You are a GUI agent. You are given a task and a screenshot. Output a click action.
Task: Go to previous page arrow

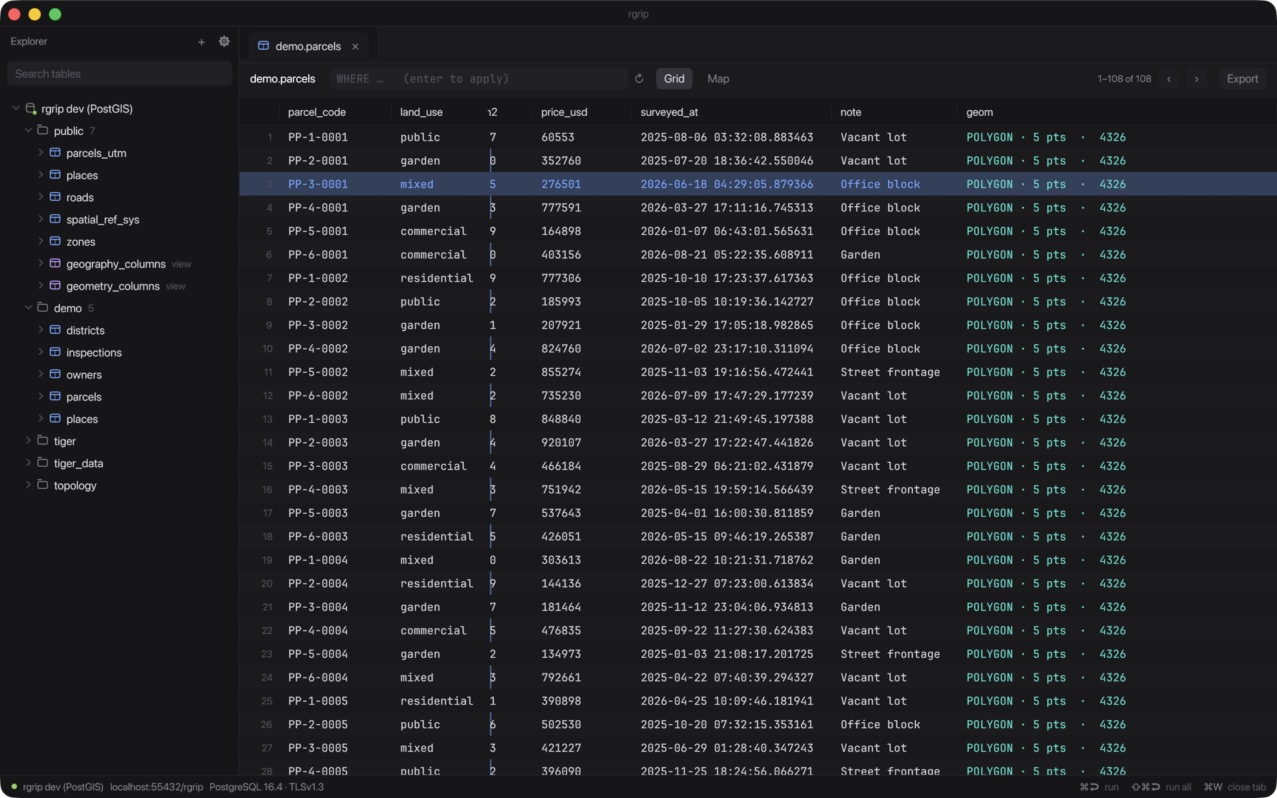(x=1169, y=78)
